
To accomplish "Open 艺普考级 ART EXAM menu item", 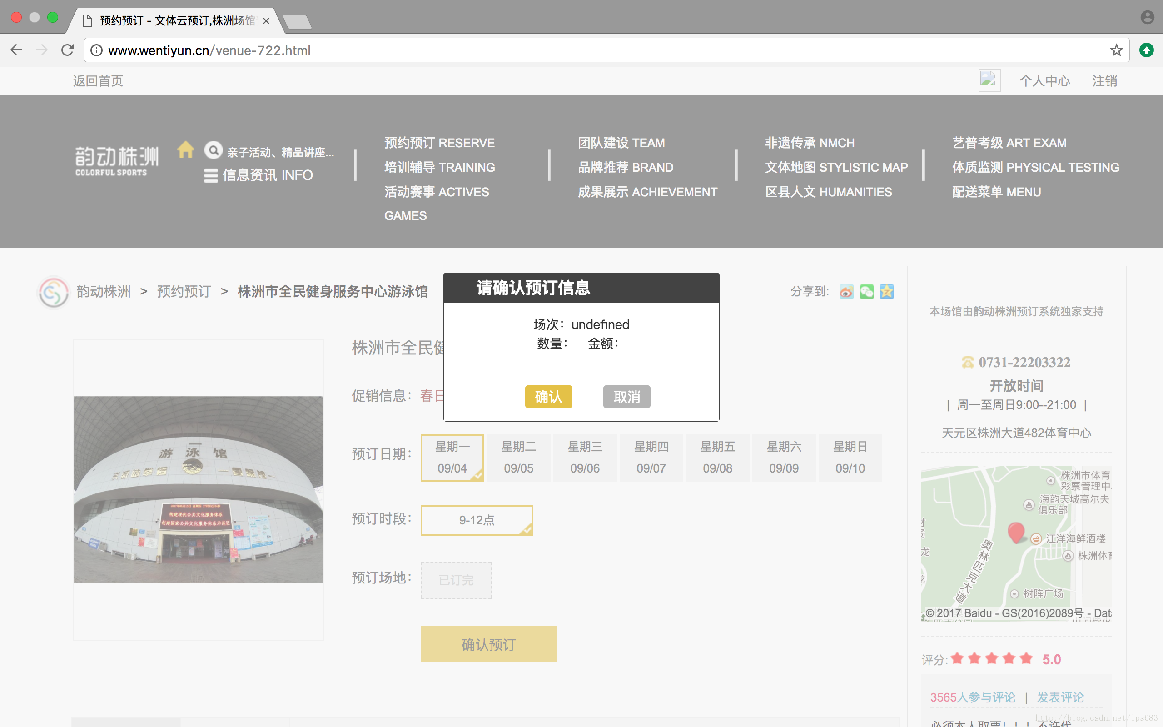I will [x=1009, y=143].
